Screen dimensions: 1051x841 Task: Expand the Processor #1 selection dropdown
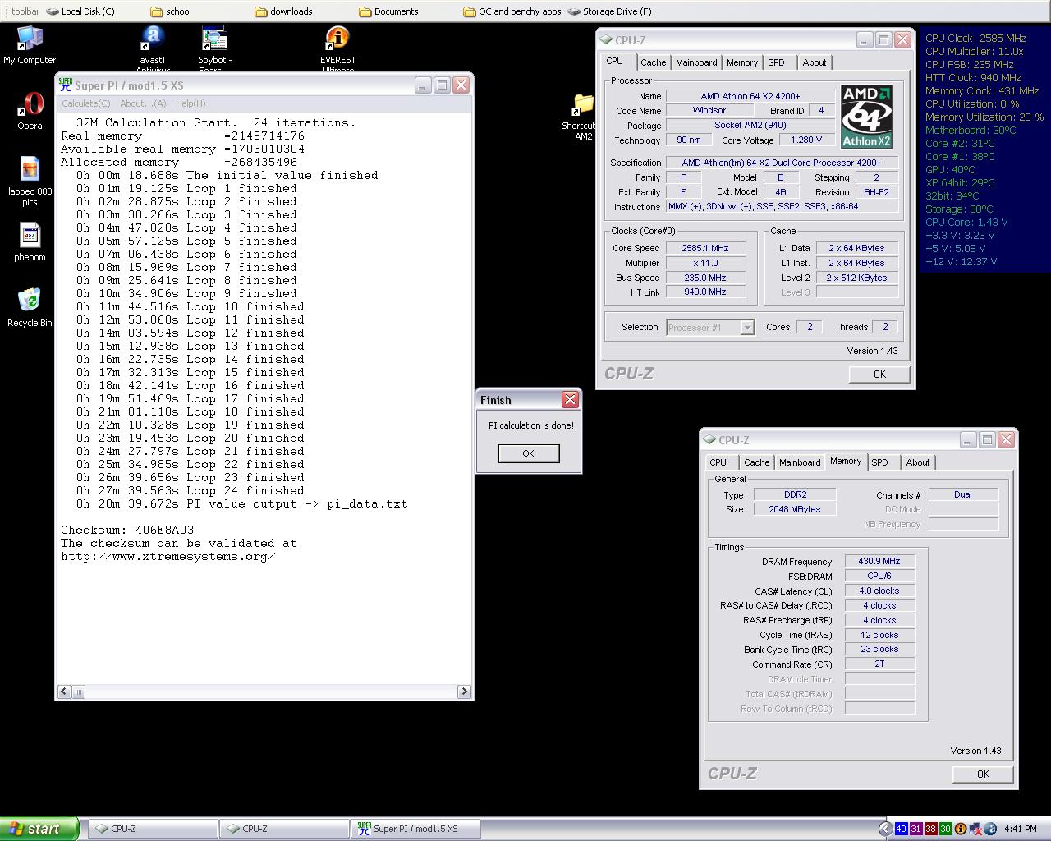[746, 328]
